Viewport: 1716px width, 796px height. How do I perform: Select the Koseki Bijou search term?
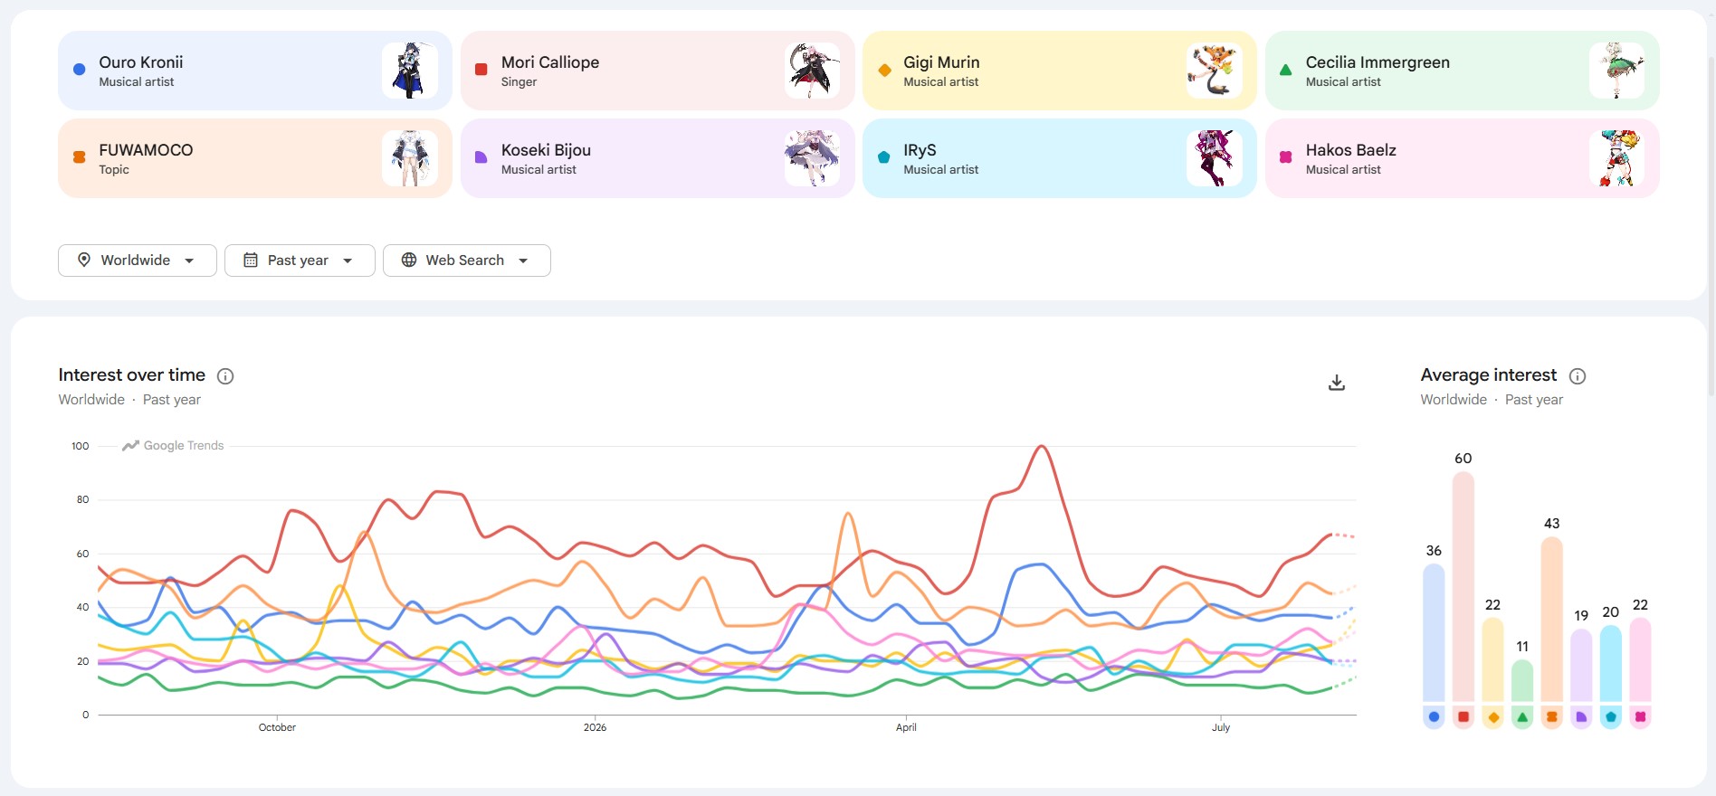658,158
